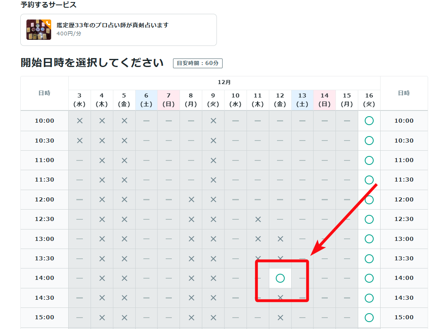Select the 14:00 slot on Tuesday the 16th
The image size is (435, 329).
[x=369, y=278]
